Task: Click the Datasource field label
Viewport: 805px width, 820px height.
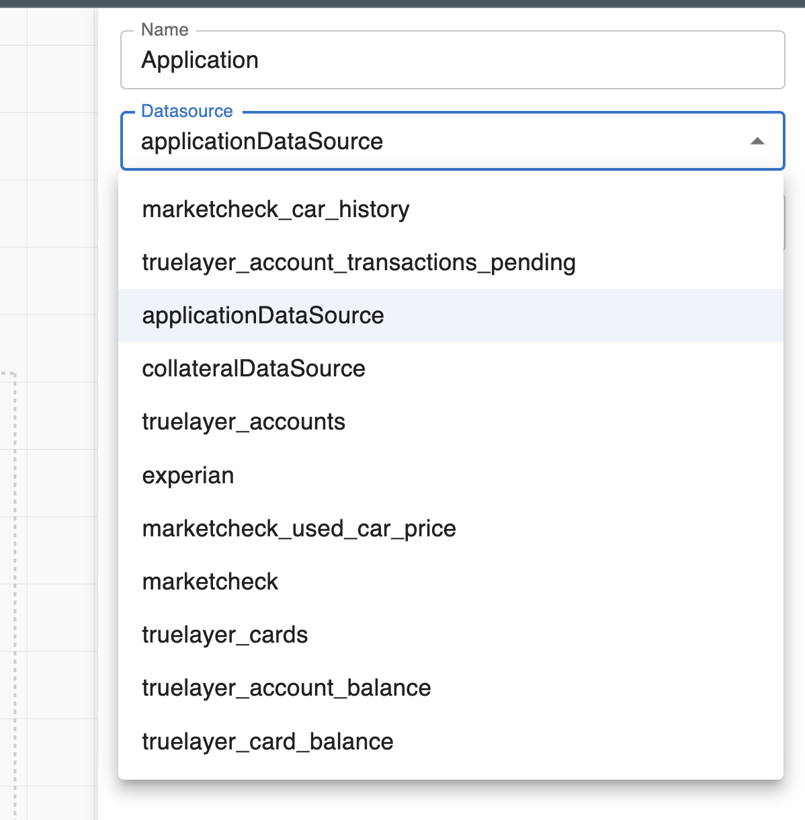Action: (186, 111)
